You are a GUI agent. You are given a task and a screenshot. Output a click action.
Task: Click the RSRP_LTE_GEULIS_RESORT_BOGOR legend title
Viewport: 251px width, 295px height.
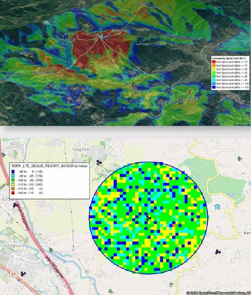coord(50,166)
